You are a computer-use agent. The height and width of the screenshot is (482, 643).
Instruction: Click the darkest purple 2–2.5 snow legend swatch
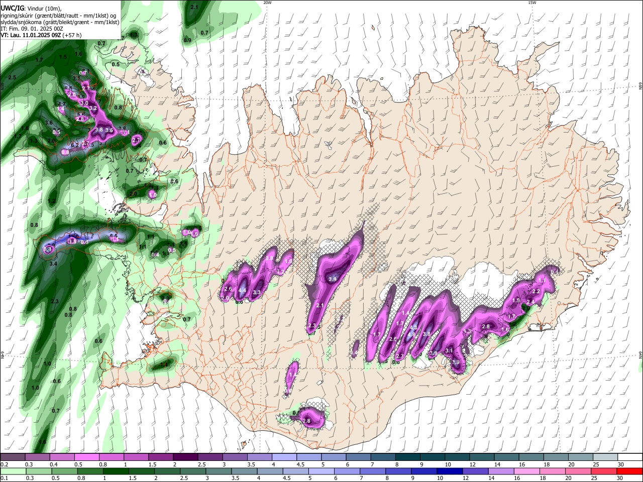click(x=185, y=457)
